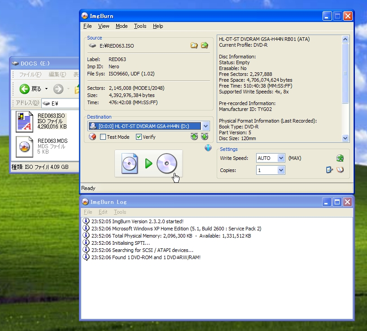The height and width of the screenshot is (331, 367).
Task: Click 'Current Profile: DVD-R' text line
Action: click(x=243, y=45)
